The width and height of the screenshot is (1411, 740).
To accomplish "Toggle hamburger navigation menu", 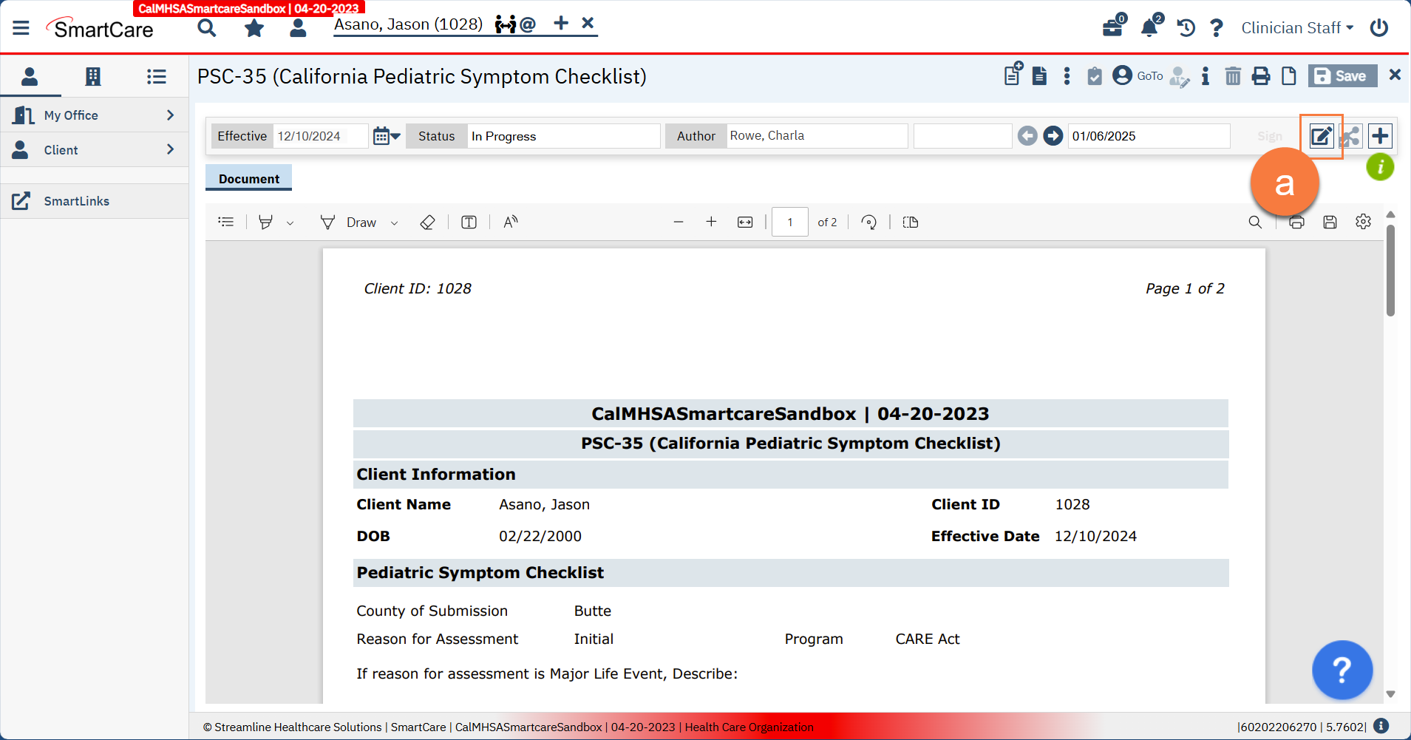I will (21, 28).
